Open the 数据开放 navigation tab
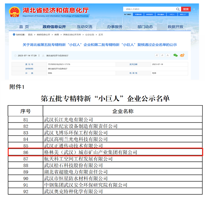This screenshot has height=198, width=205. (x=175, y=27)
